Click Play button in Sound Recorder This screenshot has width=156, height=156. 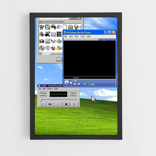[58, 104]
